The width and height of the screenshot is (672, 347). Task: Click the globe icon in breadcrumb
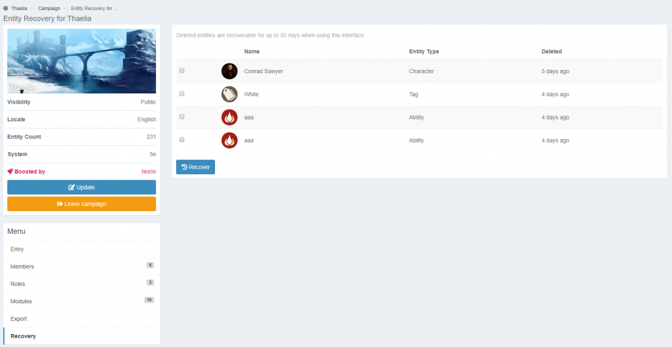tap(6, 8)
